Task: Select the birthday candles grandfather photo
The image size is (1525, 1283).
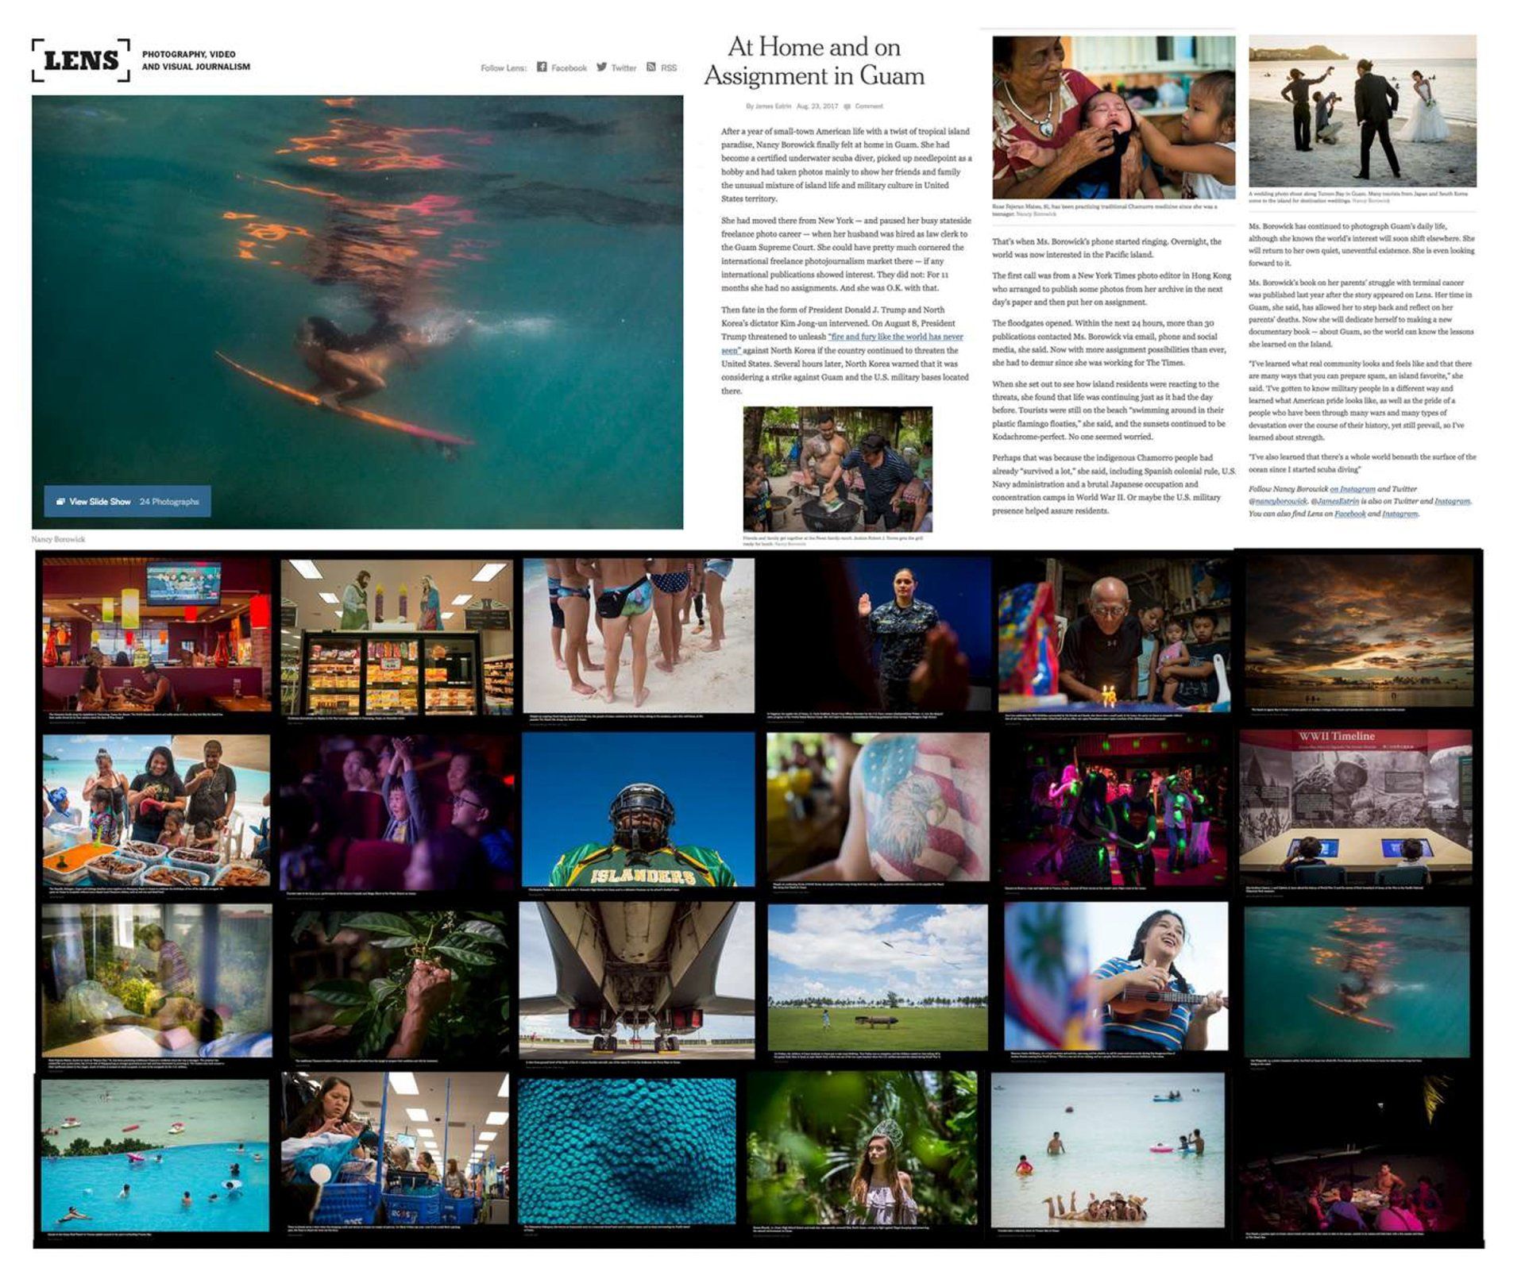Action: [x=1115, y=634]
